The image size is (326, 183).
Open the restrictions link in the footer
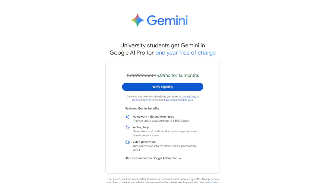pyautogui.click(x=212, y=182)
